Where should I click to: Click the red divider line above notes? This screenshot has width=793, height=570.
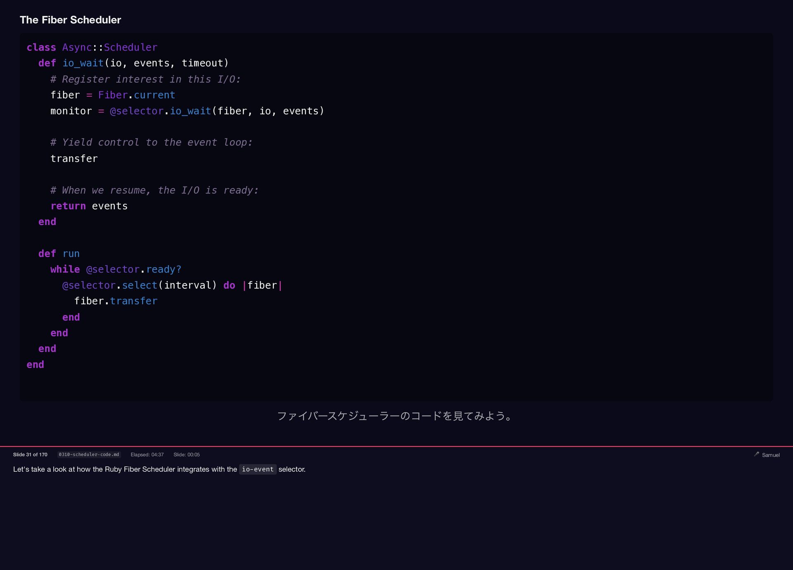point(396,446)
